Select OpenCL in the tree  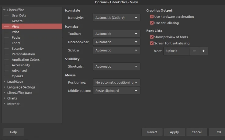click(18, 76)
